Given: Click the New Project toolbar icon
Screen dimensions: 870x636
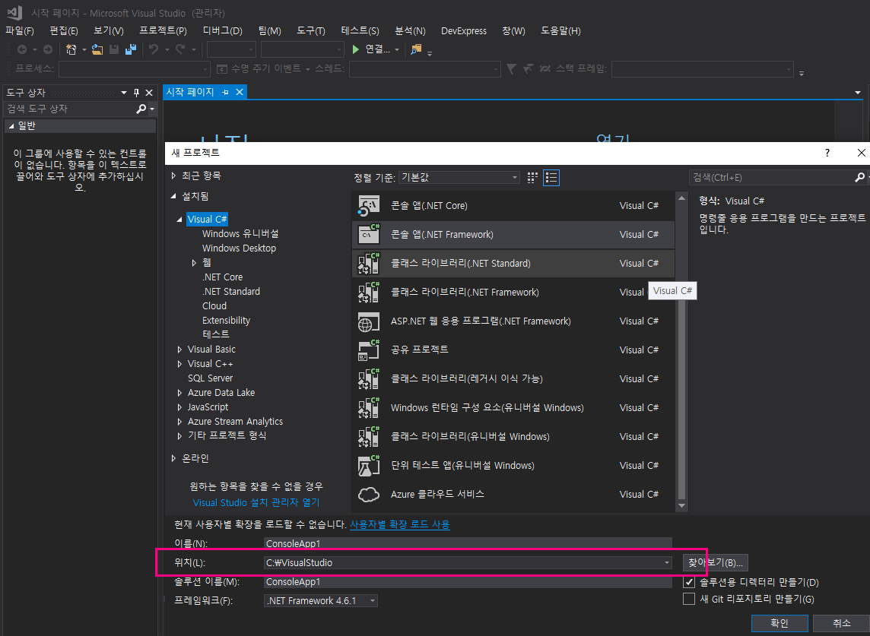Looking at the screenshot, I should (x=71, y=50).
